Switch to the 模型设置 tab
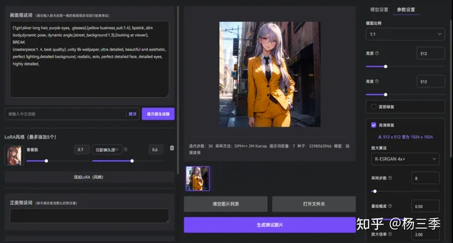The height and width of the screenshot is (243, 453). [x=379, y=9]
